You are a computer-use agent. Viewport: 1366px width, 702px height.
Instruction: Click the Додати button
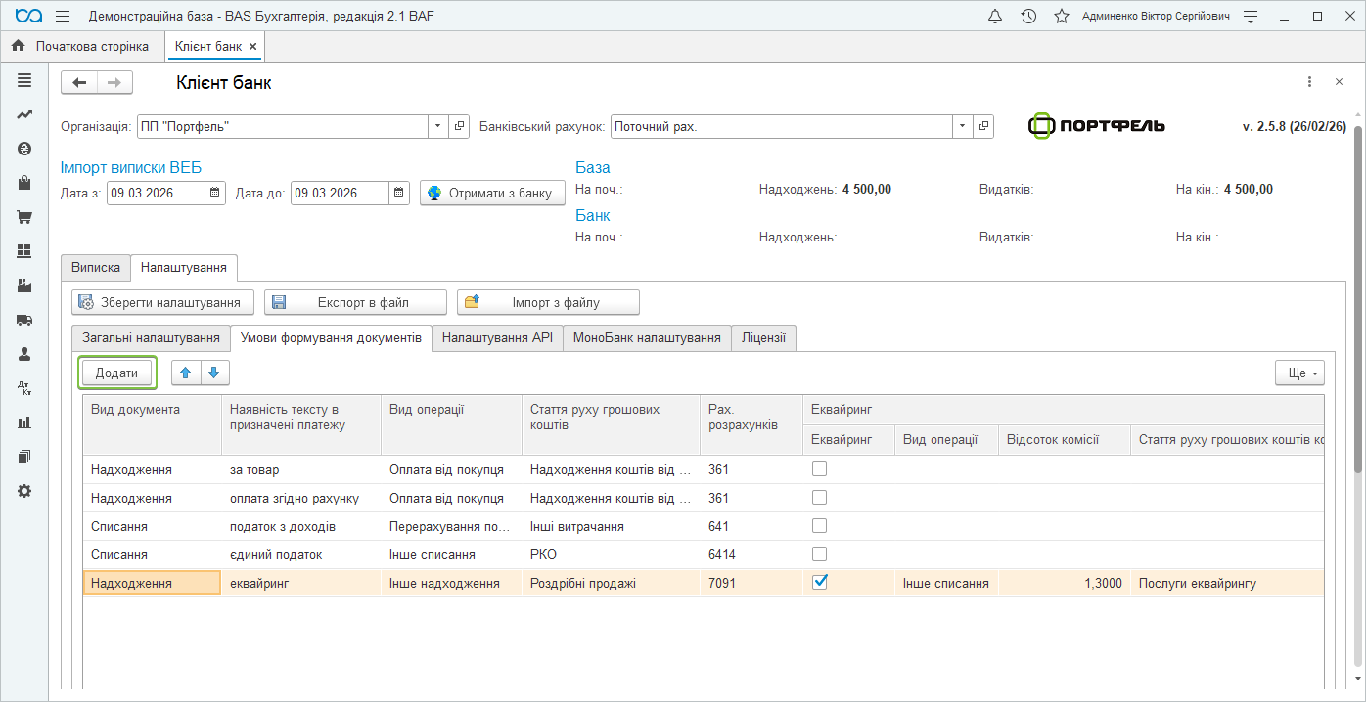(116, 373)
